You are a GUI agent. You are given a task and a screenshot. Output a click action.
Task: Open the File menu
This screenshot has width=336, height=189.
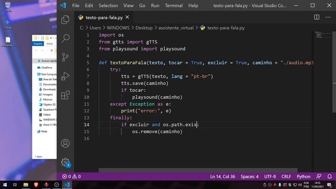pyautogui.click(x=76, y=6)
